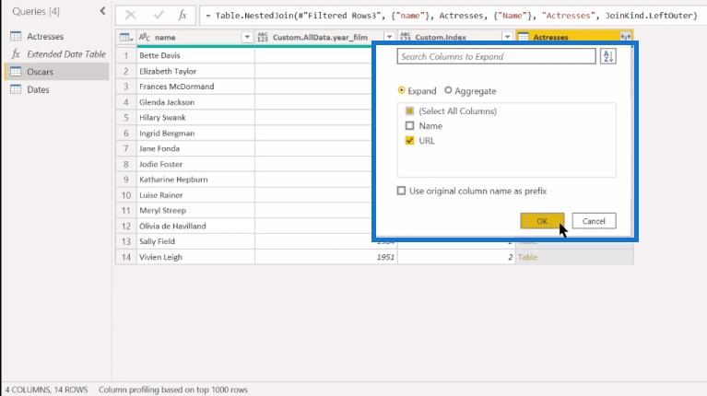This screenshot has width=707, height=396.
Task: Click the Actresses column table icon
Action: [523, 38]
